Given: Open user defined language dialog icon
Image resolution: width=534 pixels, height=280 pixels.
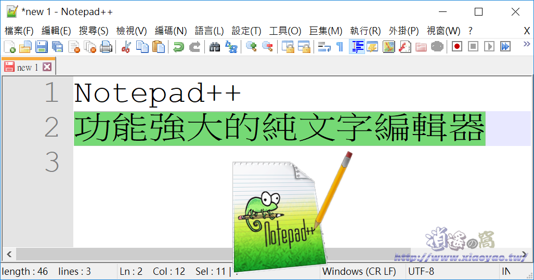Looking at the screenshot, I should (373, 47).
